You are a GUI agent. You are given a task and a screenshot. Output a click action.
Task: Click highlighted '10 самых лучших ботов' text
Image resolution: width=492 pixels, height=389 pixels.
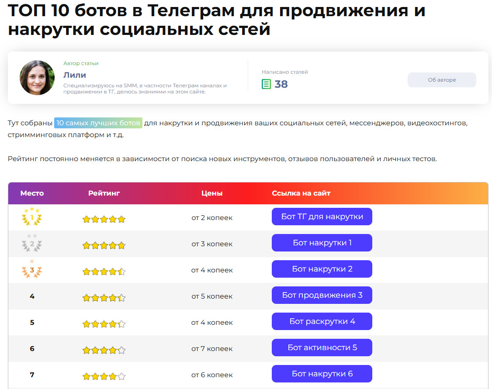(98, 123)
